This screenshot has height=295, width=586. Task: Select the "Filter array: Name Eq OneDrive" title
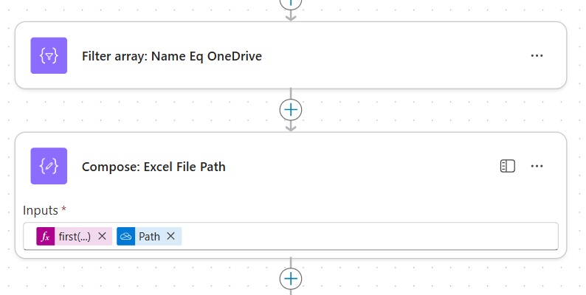pyautogui.click(x=171, y=56)
